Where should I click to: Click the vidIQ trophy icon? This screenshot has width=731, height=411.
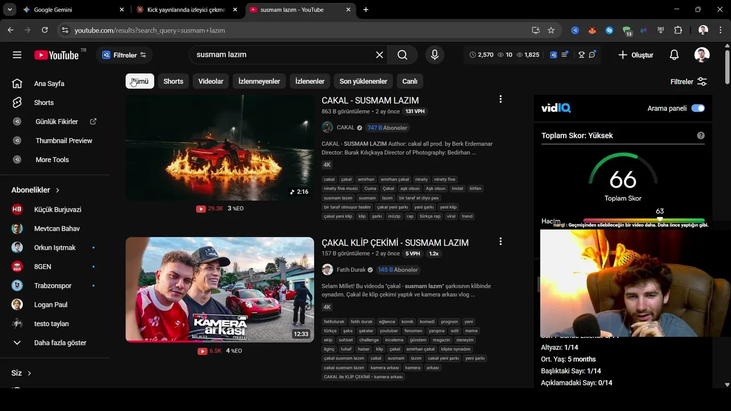(x=581, y=55)
